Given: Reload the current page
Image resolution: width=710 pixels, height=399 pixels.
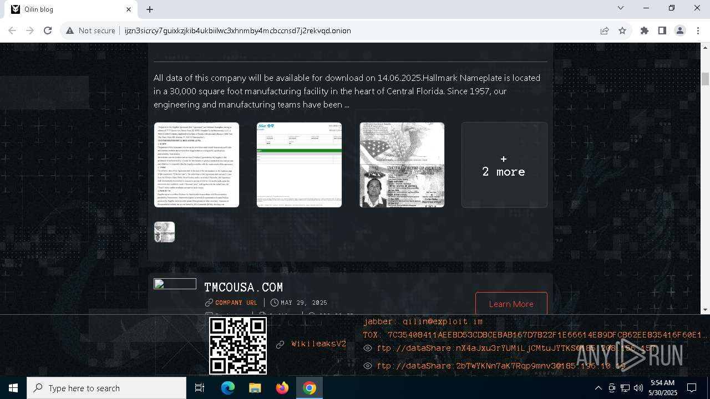Looking at the screenshot, I should coord(48,30).
